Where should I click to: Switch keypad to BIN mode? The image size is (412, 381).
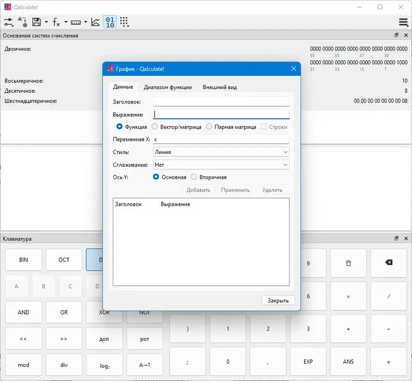point(23,260)
